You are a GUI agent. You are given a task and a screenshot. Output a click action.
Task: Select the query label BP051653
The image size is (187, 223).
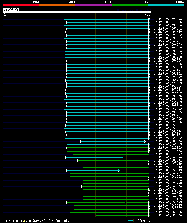tap(11, 9)
